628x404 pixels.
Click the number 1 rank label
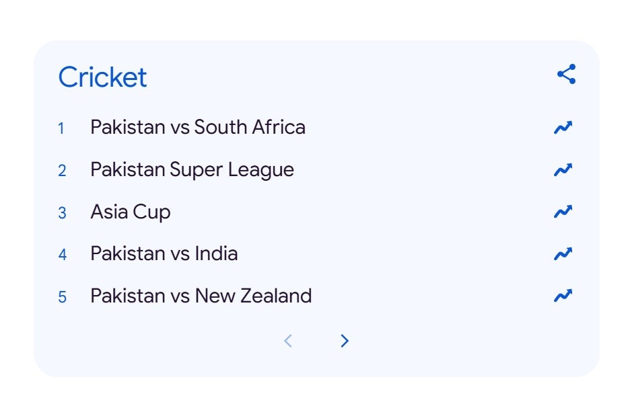point(62,128)
